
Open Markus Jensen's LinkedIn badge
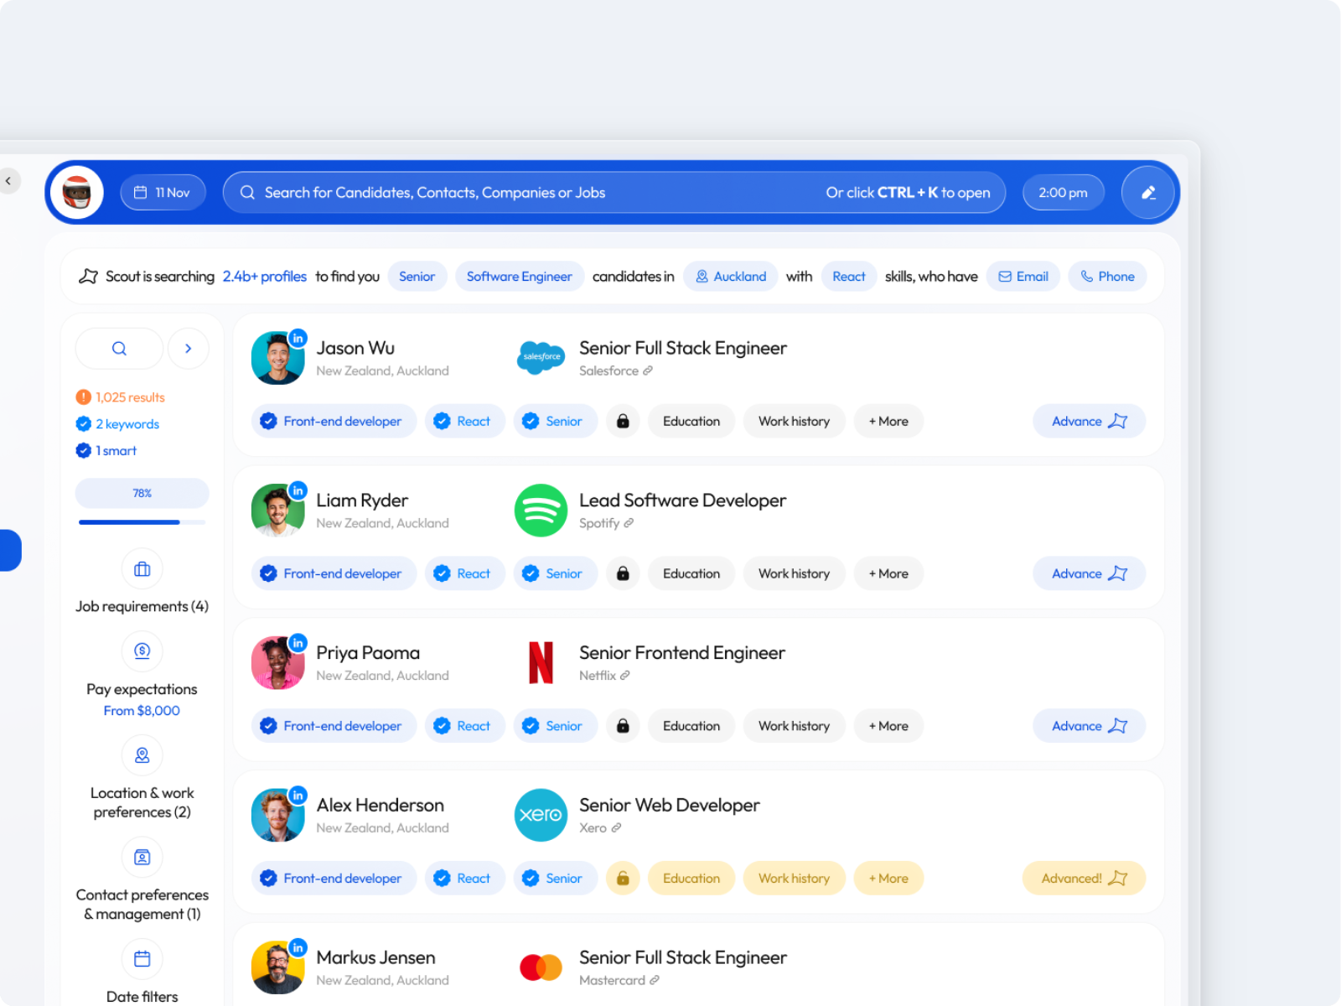pyautogui.click(x=298, y=947)
